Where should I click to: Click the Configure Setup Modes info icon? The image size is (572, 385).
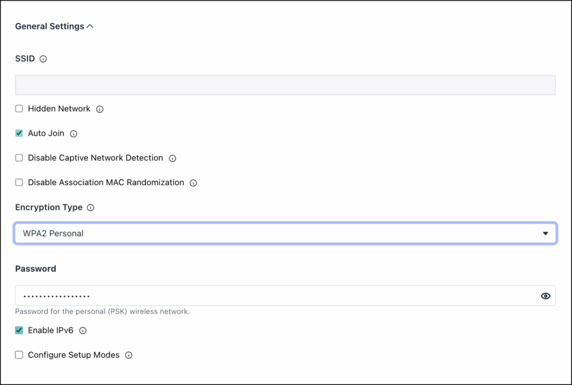tap(129, 355)
